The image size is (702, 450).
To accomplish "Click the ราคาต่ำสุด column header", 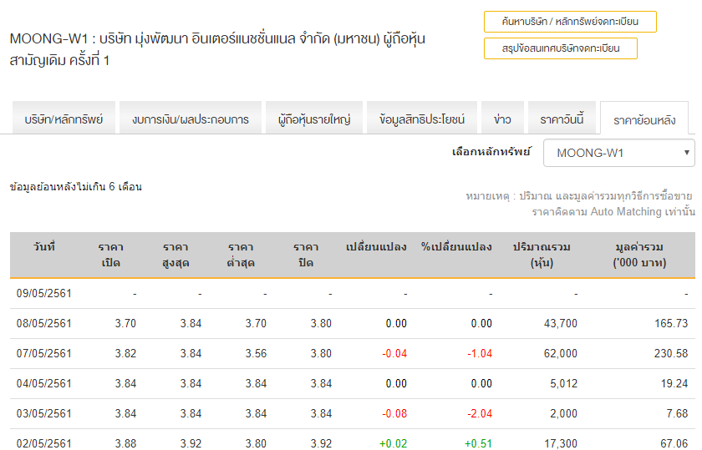I will coord(241,255).
